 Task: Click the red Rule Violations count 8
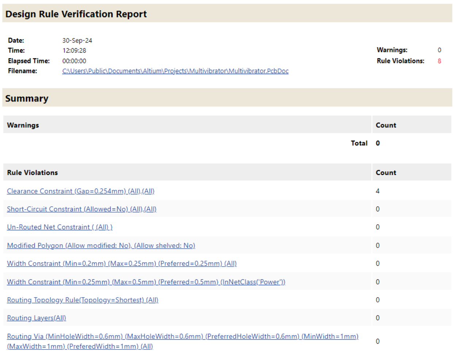tap(439, 61)
